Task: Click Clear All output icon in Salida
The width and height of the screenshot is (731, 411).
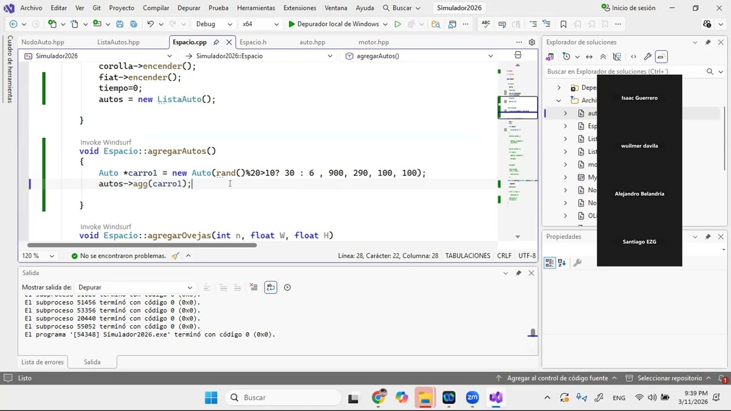Action: point(254,287)
